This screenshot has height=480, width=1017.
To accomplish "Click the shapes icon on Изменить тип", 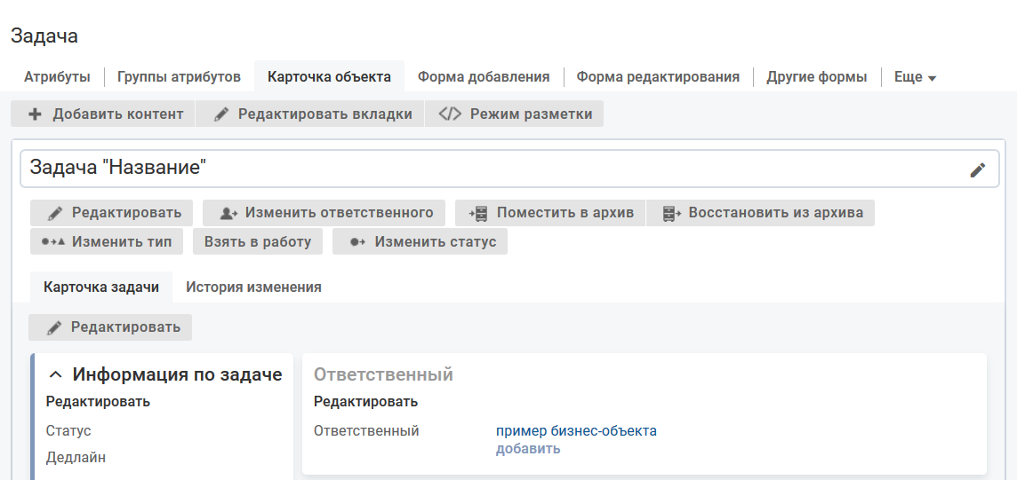I will click(x=54, y=241).
